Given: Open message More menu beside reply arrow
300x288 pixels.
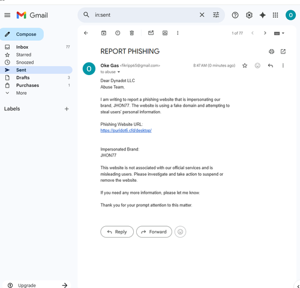Looking at the screenshot, I should coord(283,65).
